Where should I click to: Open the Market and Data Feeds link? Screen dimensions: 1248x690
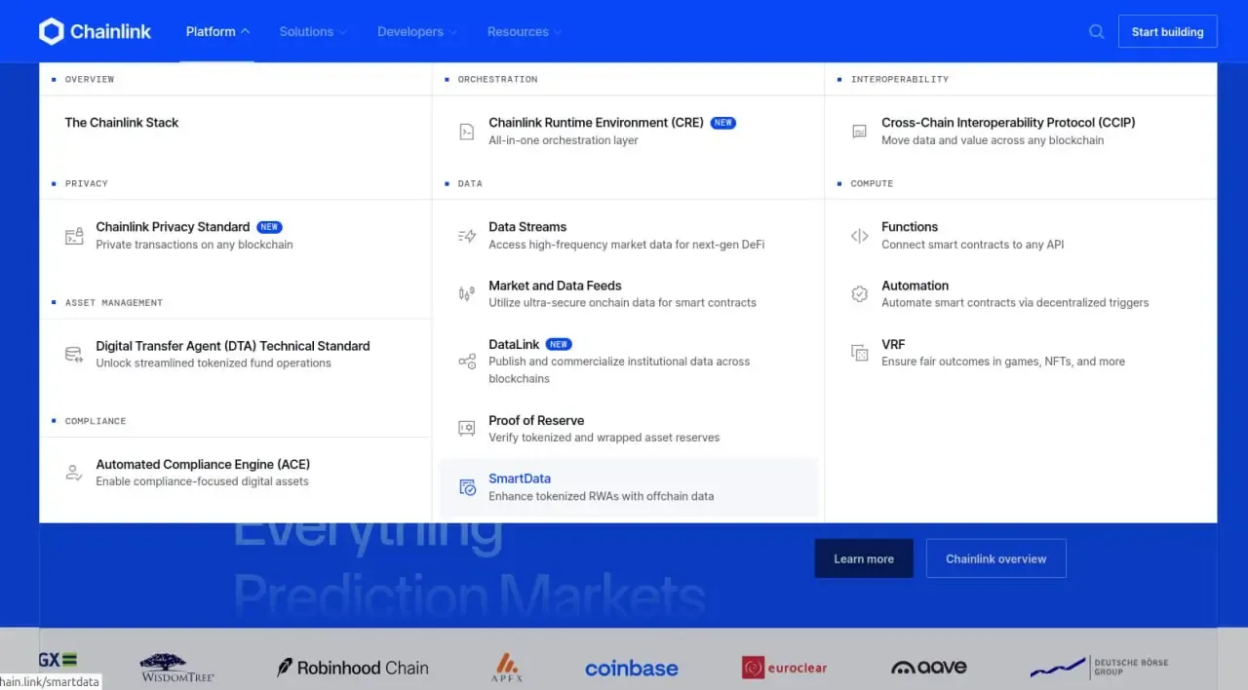555,286
